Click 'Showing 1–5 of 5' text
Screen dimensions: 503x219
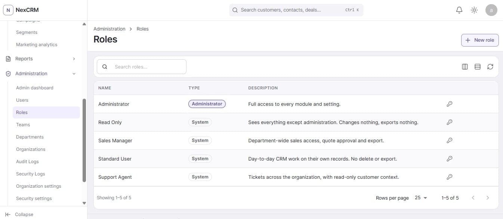pyautogui.click(x=114, y=198)
